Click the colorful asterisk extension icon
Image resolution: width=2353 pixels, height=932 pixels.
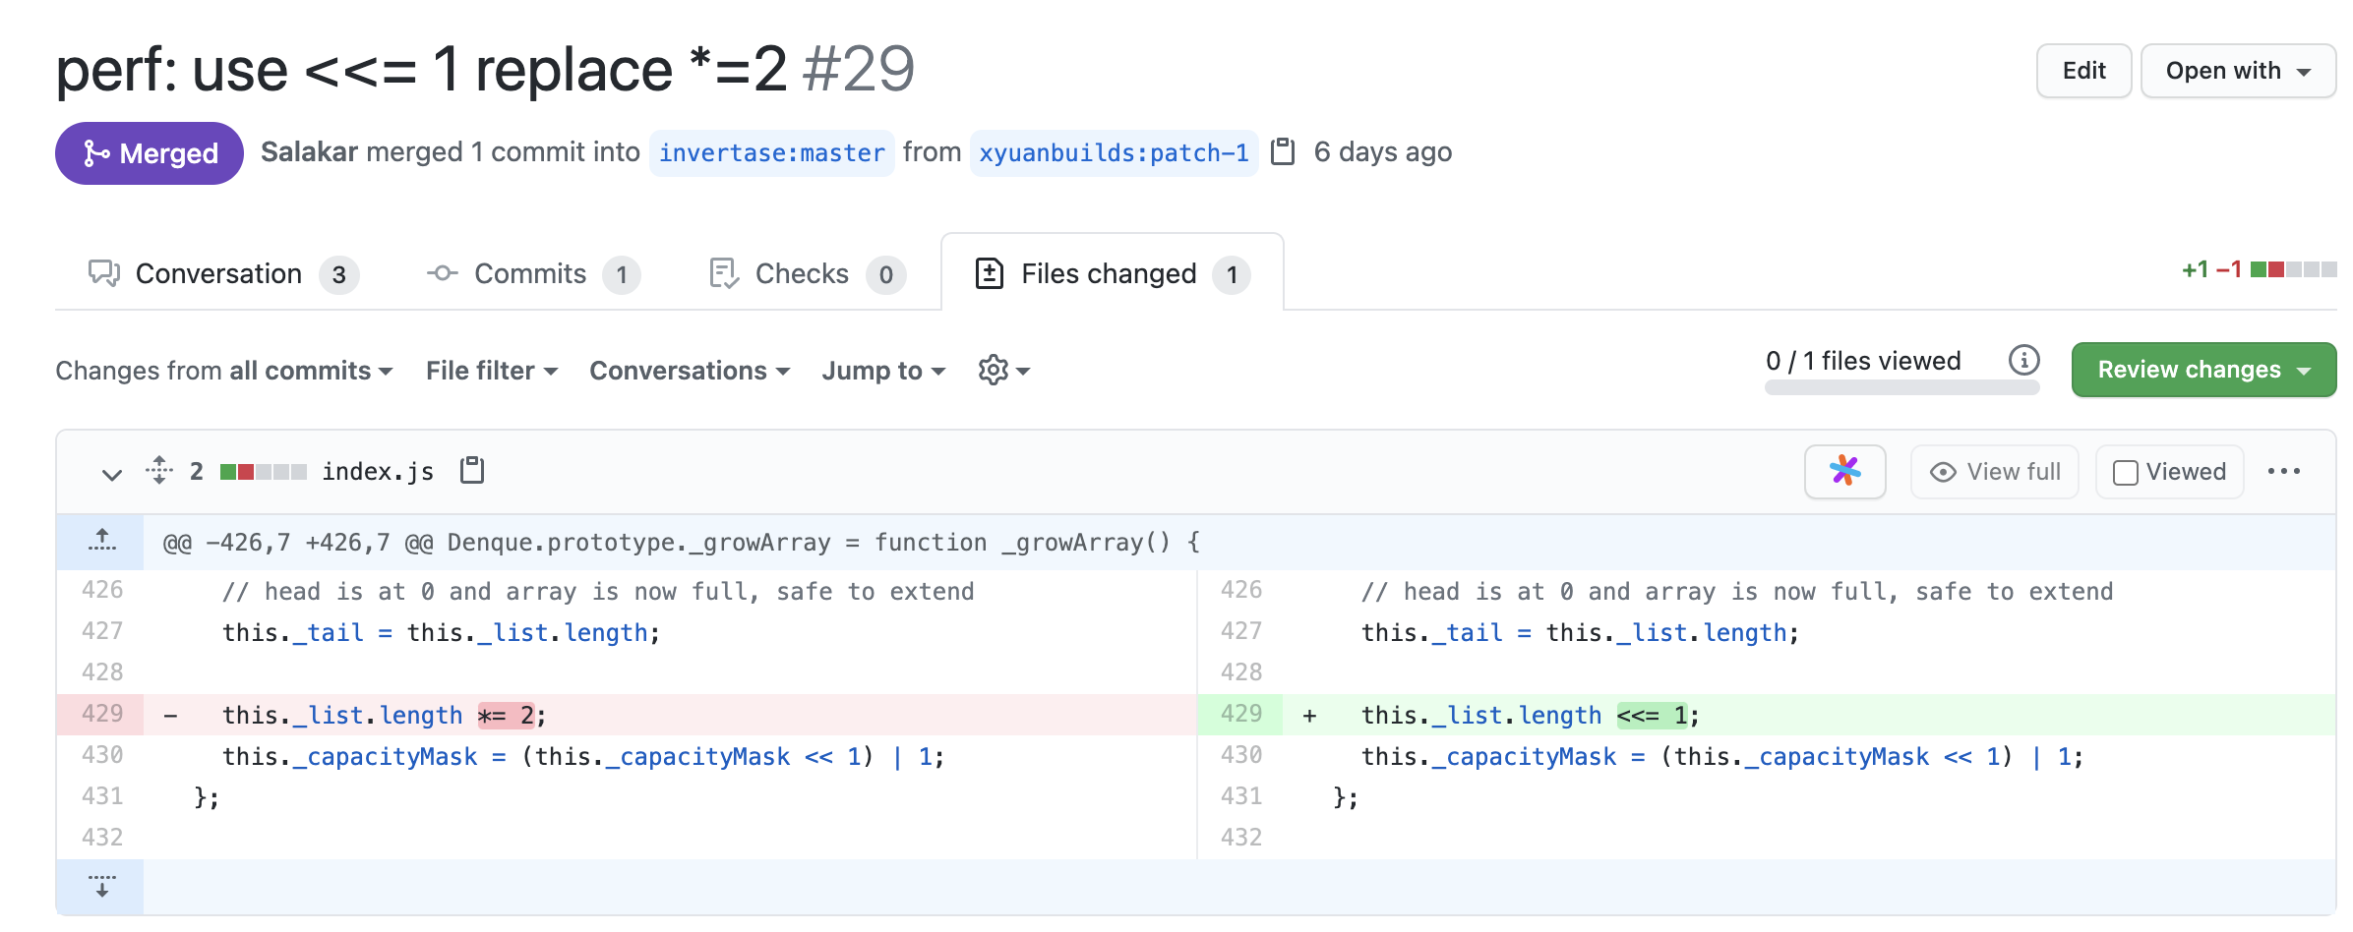click(x=1844, y=472)
